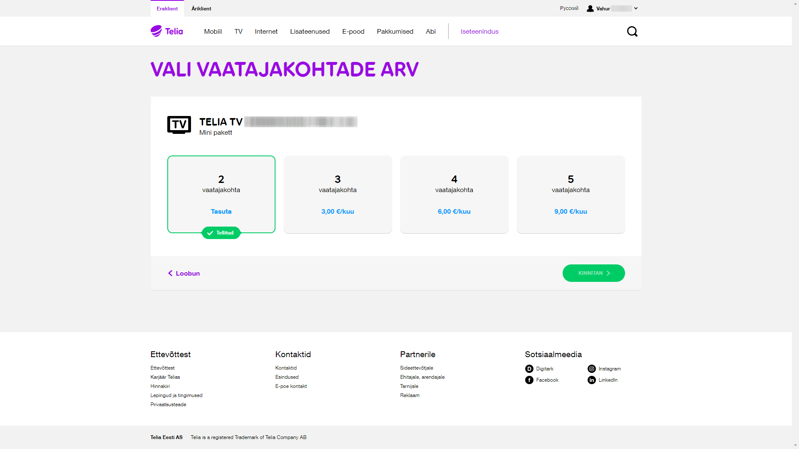Click the TV icon beside Telia TV
Image resolution: width=799 pixels, height=449 pixels.
(179, 125)
